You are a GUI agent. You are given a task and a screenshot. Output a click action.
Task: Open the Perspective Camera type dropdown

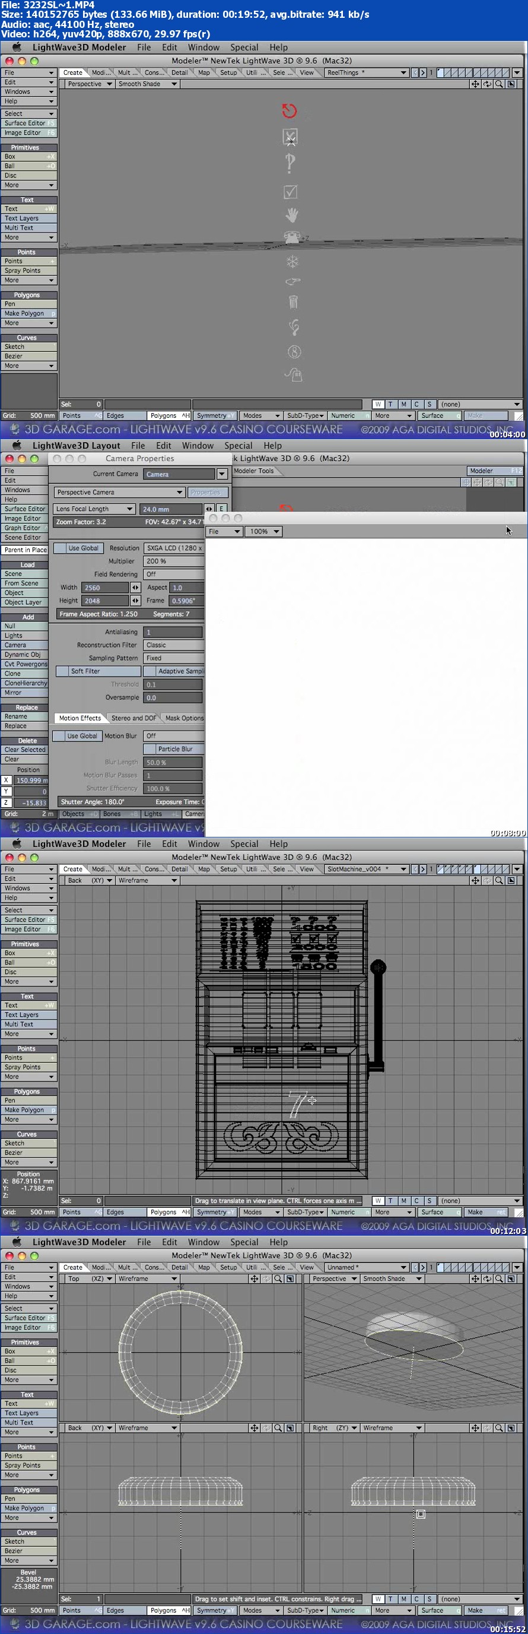click(x=119, y=492)
